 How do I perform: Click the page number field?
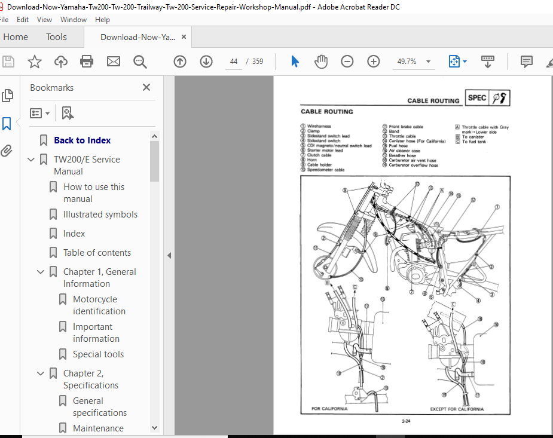click(234, 62)
